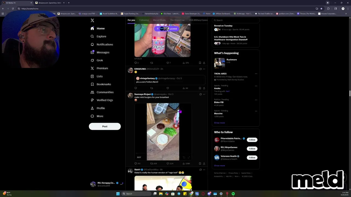Open account menu for RG | Scrappy.Co

(107, 184)
